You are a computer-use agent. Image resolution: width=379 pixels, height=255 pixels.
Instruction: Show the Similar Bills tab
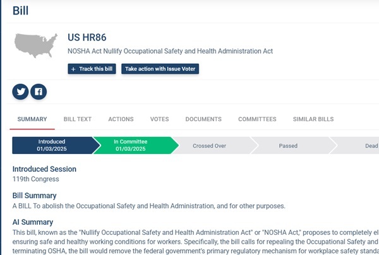313,119
